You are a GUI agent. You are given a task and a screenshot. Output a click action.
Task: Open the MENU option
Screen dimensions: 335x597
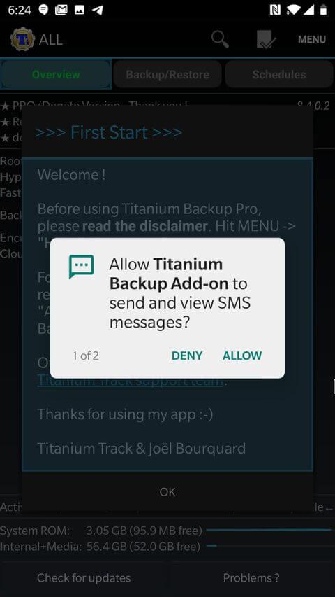pyautogui.click(x=312, y=40)
